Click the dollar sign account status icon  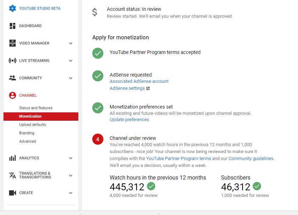(x=95, y=12)
